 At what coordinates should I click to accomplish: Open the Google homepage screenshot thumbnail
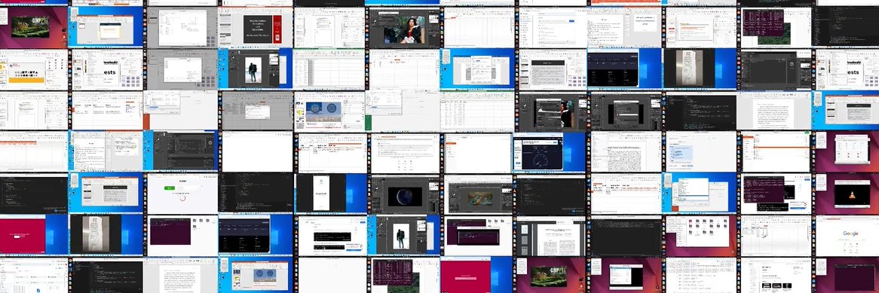pyautogui.click(x=847, y=235)
